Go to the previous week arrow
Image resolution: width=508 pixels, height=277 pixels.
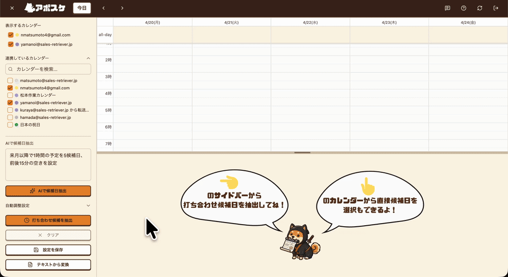pyautogui.click(x=104, y=8)
